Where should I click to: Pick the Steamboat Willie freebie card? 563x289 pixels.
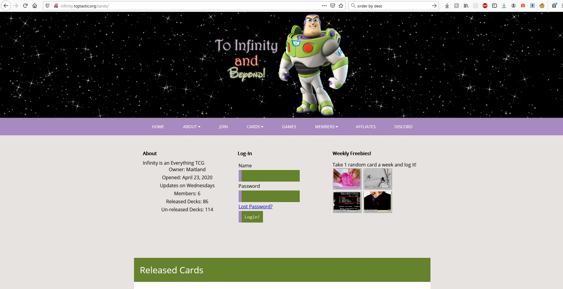(x=377, y=179)
